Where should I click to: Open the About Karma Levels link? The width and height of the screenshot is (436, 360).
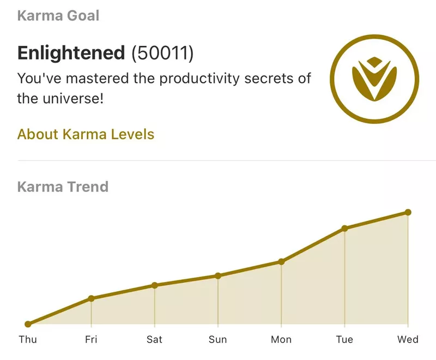point(86,134)
